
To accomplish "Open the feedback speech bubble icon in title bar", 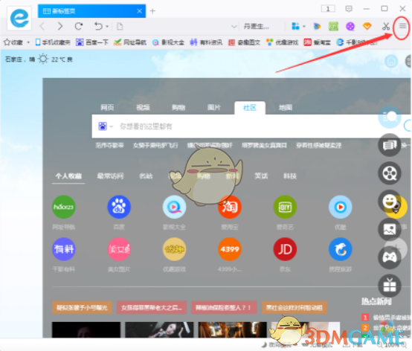I will [349, 9].
